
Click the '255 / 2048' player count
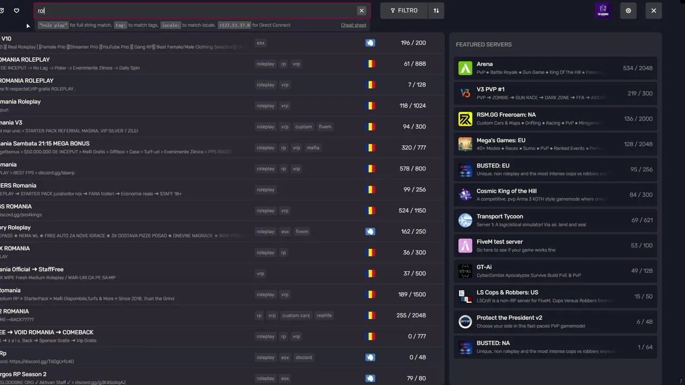(411, 315)
